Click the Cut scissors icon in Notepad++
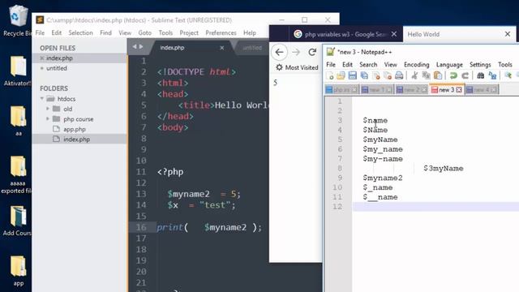This screenshot has width=519, height=292. pyautogui.click(x=414, y=75)
